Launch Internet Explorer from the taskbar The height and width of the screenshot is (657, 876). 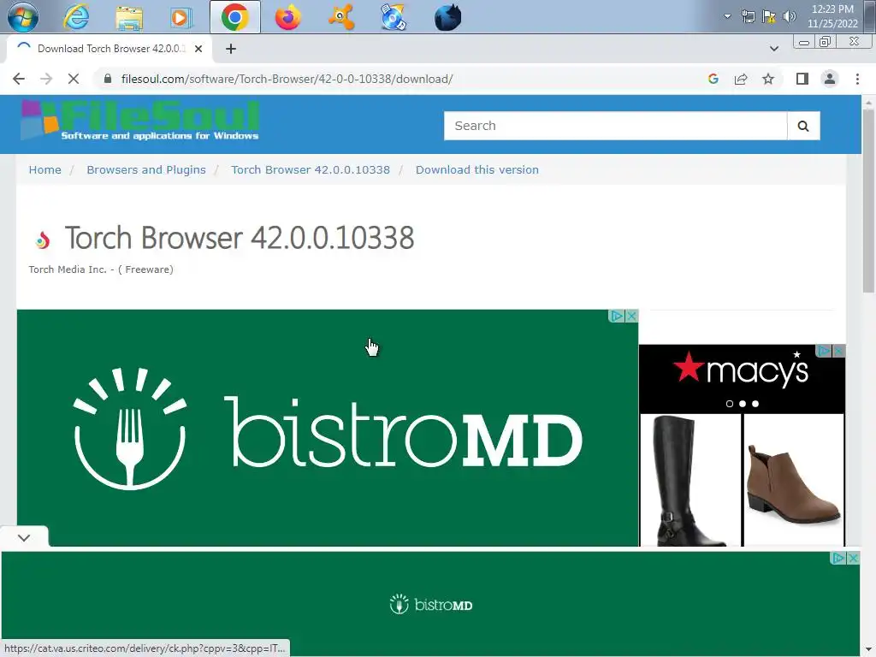pos(76,17)
